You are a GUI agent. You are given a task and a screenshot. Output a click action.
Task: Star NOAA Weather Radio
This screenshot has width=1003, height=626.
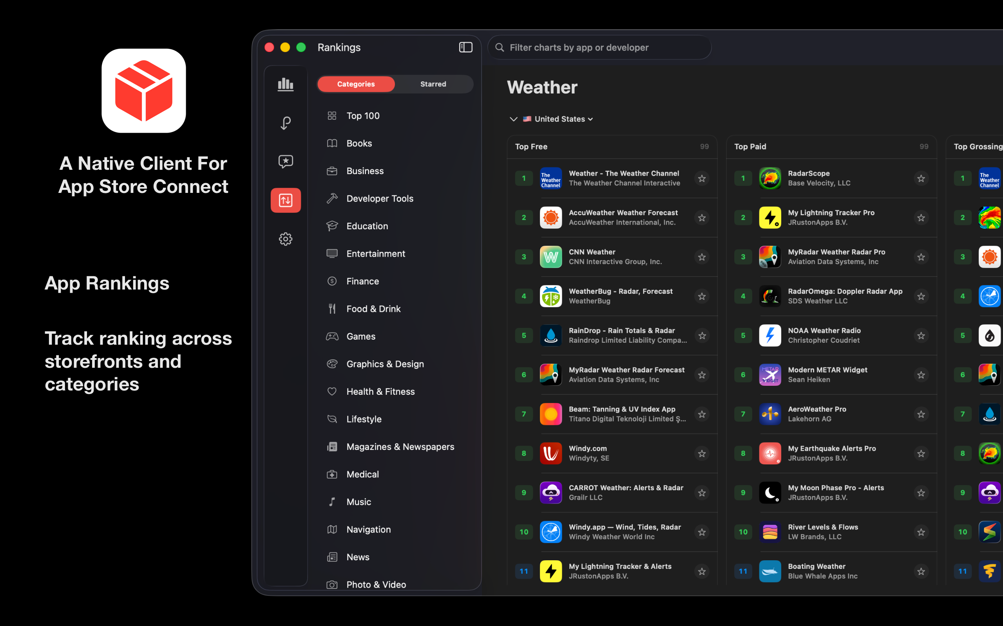(921, 336)
